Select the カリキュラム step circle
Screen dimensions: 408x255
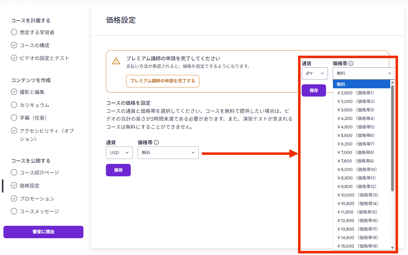tap(14, 105)
